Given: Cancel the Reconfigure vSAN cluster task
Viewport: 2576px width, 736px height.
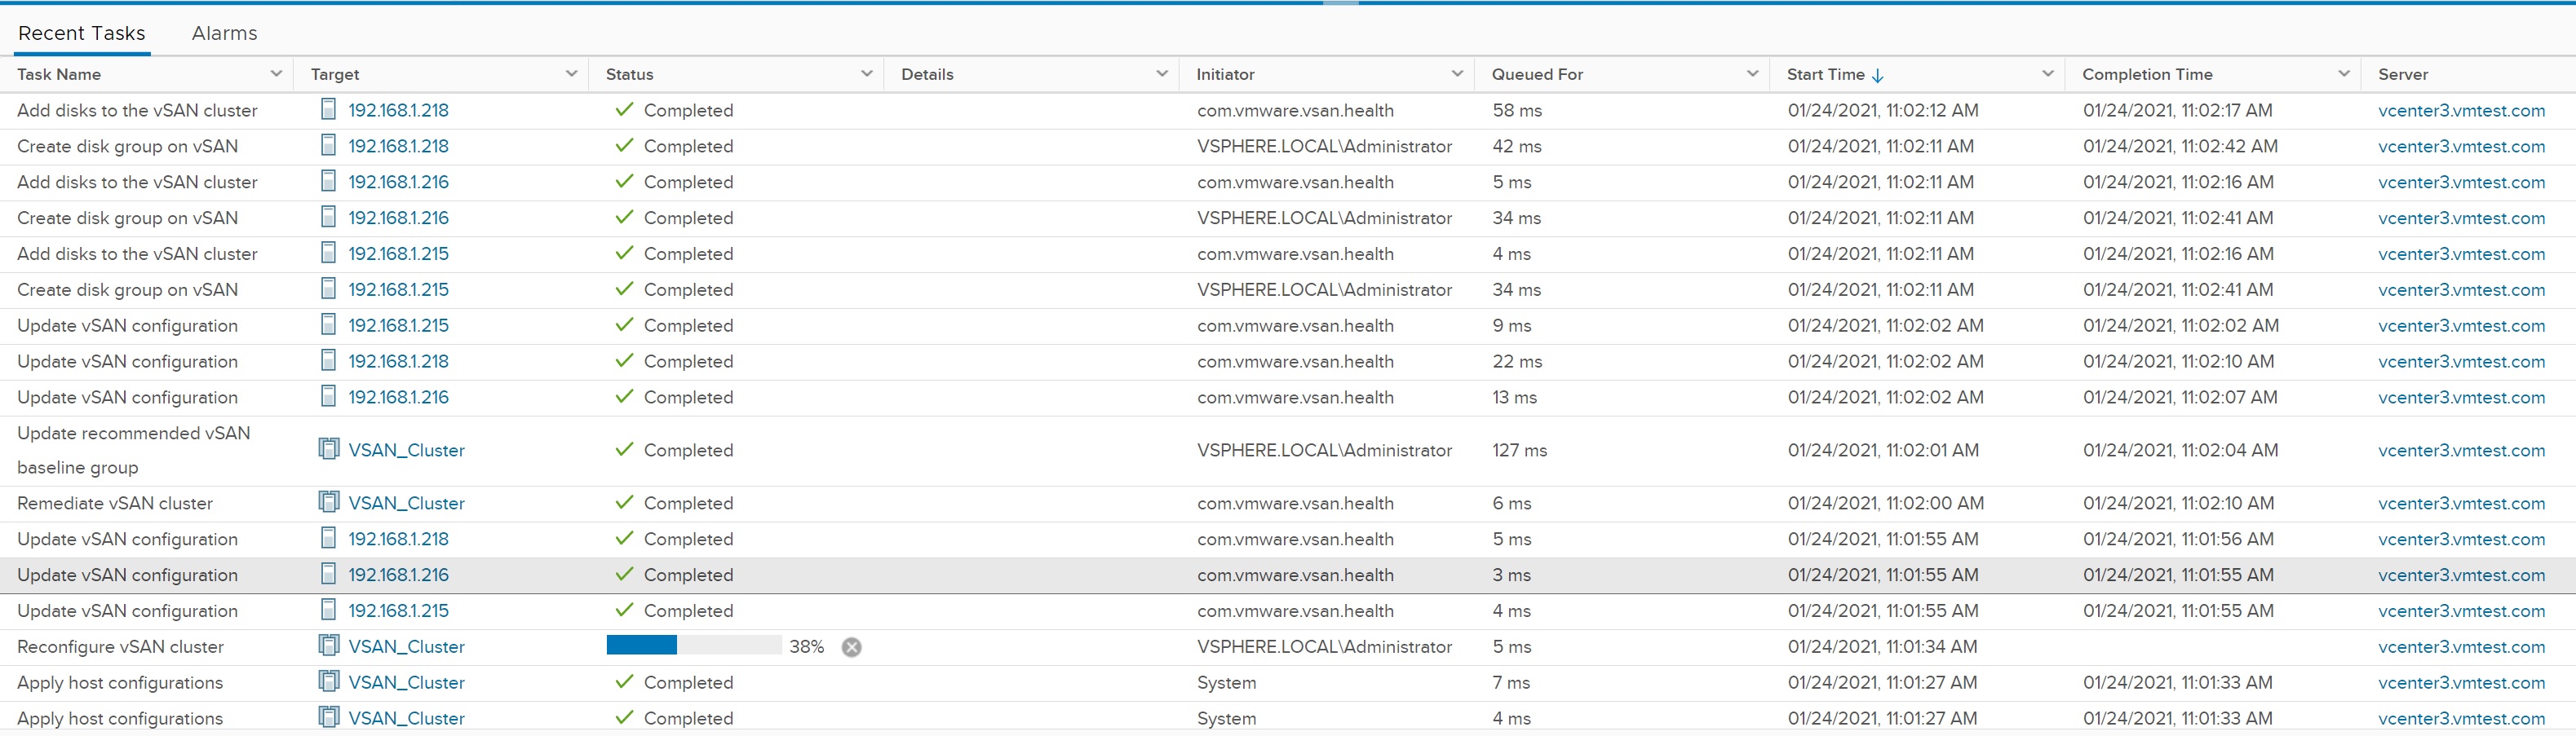Looking at the screenshot, I should click(851, 647).
